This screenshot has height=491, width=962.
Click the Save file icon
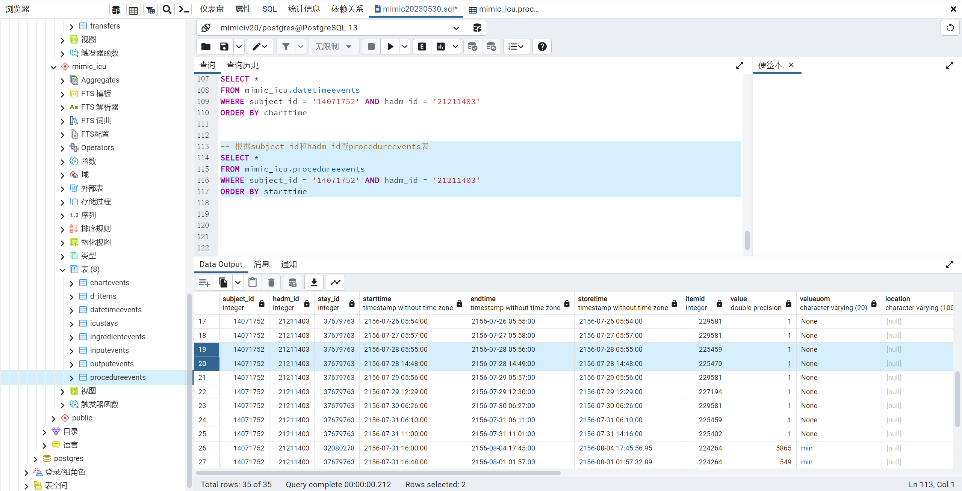pos(224,47)
